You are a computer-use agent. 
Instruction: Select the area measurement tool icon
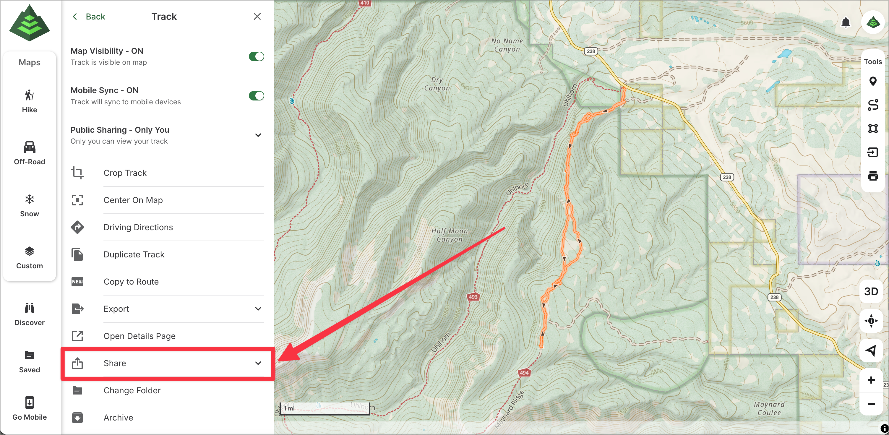[x=872, y=129]
